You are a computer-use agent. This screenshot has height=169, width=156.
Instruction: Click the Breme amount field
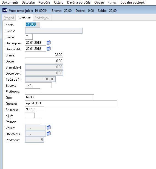44,55
